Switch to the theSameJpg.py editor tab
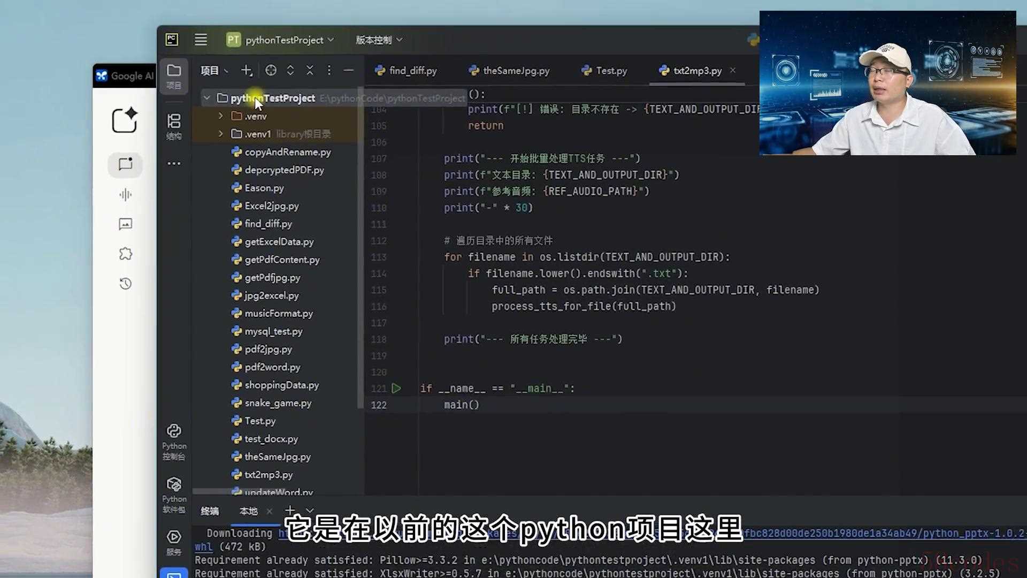 click(x=509, y=70)
